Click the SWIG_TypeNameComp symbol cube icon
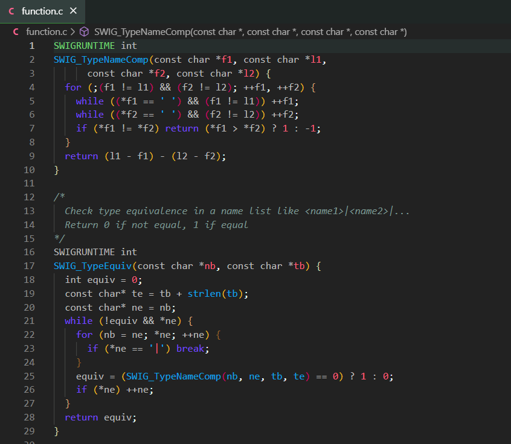The image size is (511, 444). pyautogui.click(x=84, y=32)
